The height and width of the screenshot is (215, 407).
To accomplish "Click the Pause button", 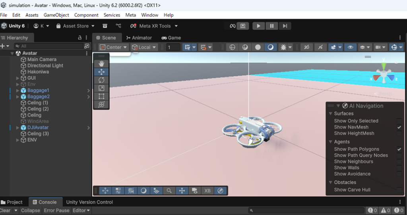I will [271, 26].
